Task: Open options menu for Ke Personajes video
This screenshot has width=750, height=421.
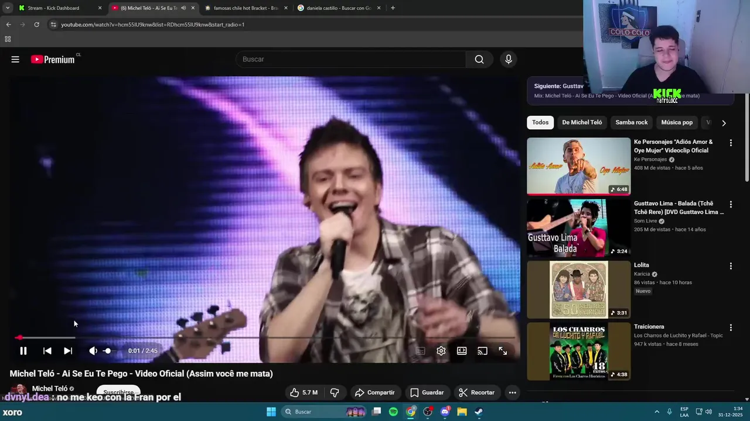Action: (731, 143)
